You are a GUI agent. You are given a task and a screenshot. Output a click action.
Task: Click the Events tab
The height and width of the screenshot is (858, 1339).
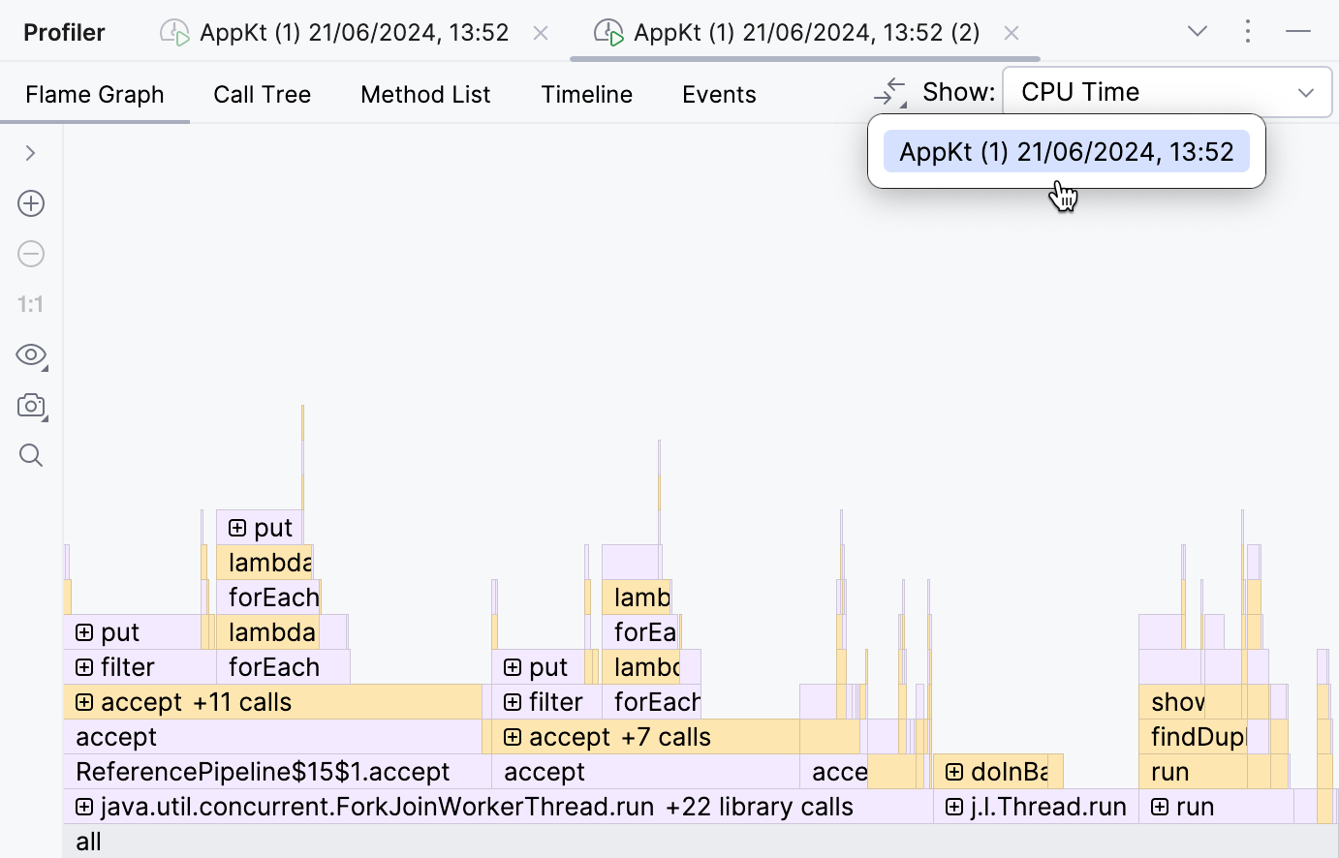[x=719, y=94]
